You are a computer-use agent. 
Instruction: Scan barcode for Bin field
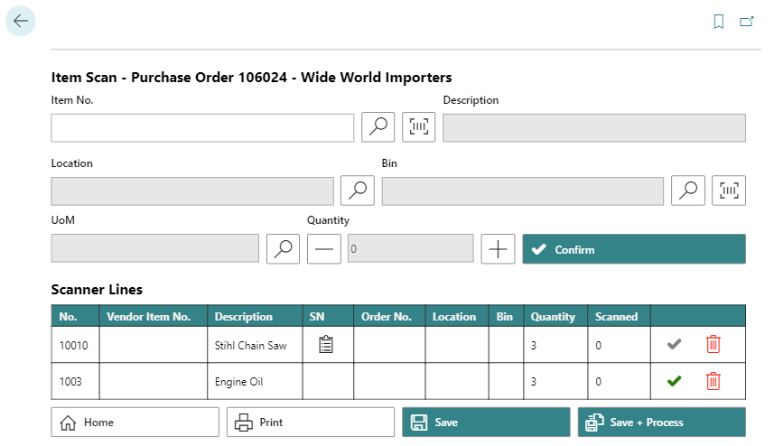(729, 190)
